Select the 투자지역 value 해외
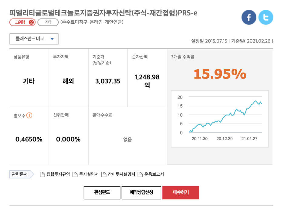The height and width of the screenshot is (213, 284). point(68,81)
